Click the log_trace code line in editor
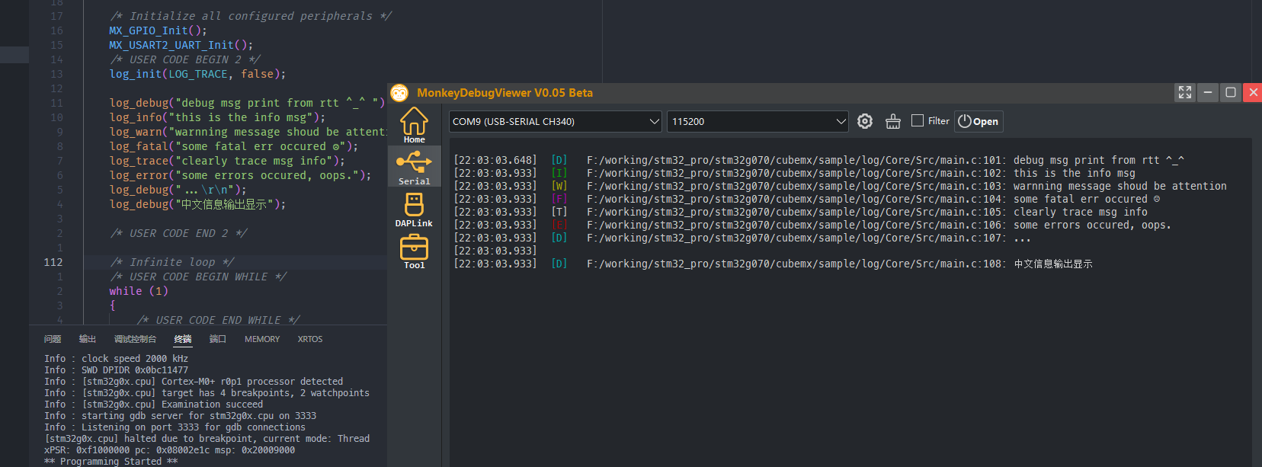 pyautogui.click(x=227, y=161)
